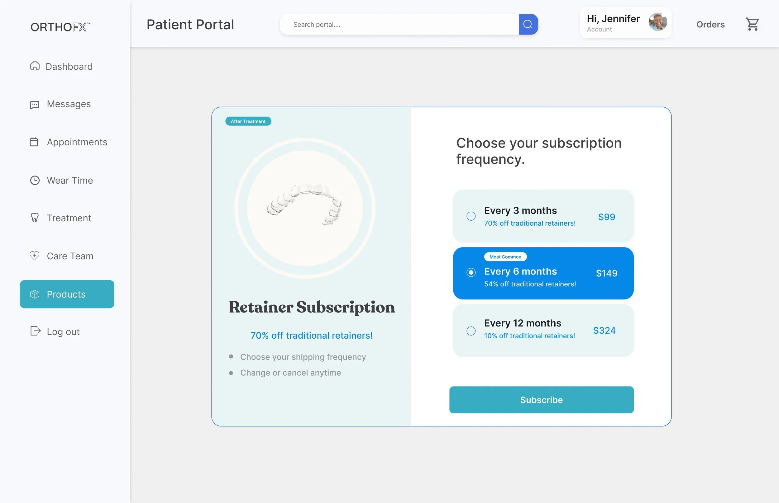This screenshot has width=779, height=503.
Task: Click the Log out door icon
Action: (x=35, y=331)
